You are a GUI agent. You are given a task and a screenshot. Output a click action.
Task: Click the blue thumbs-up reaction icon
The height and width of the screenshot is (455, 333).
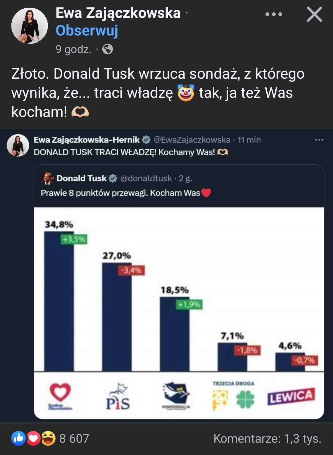pyautogui.click(x=18, y=438)
